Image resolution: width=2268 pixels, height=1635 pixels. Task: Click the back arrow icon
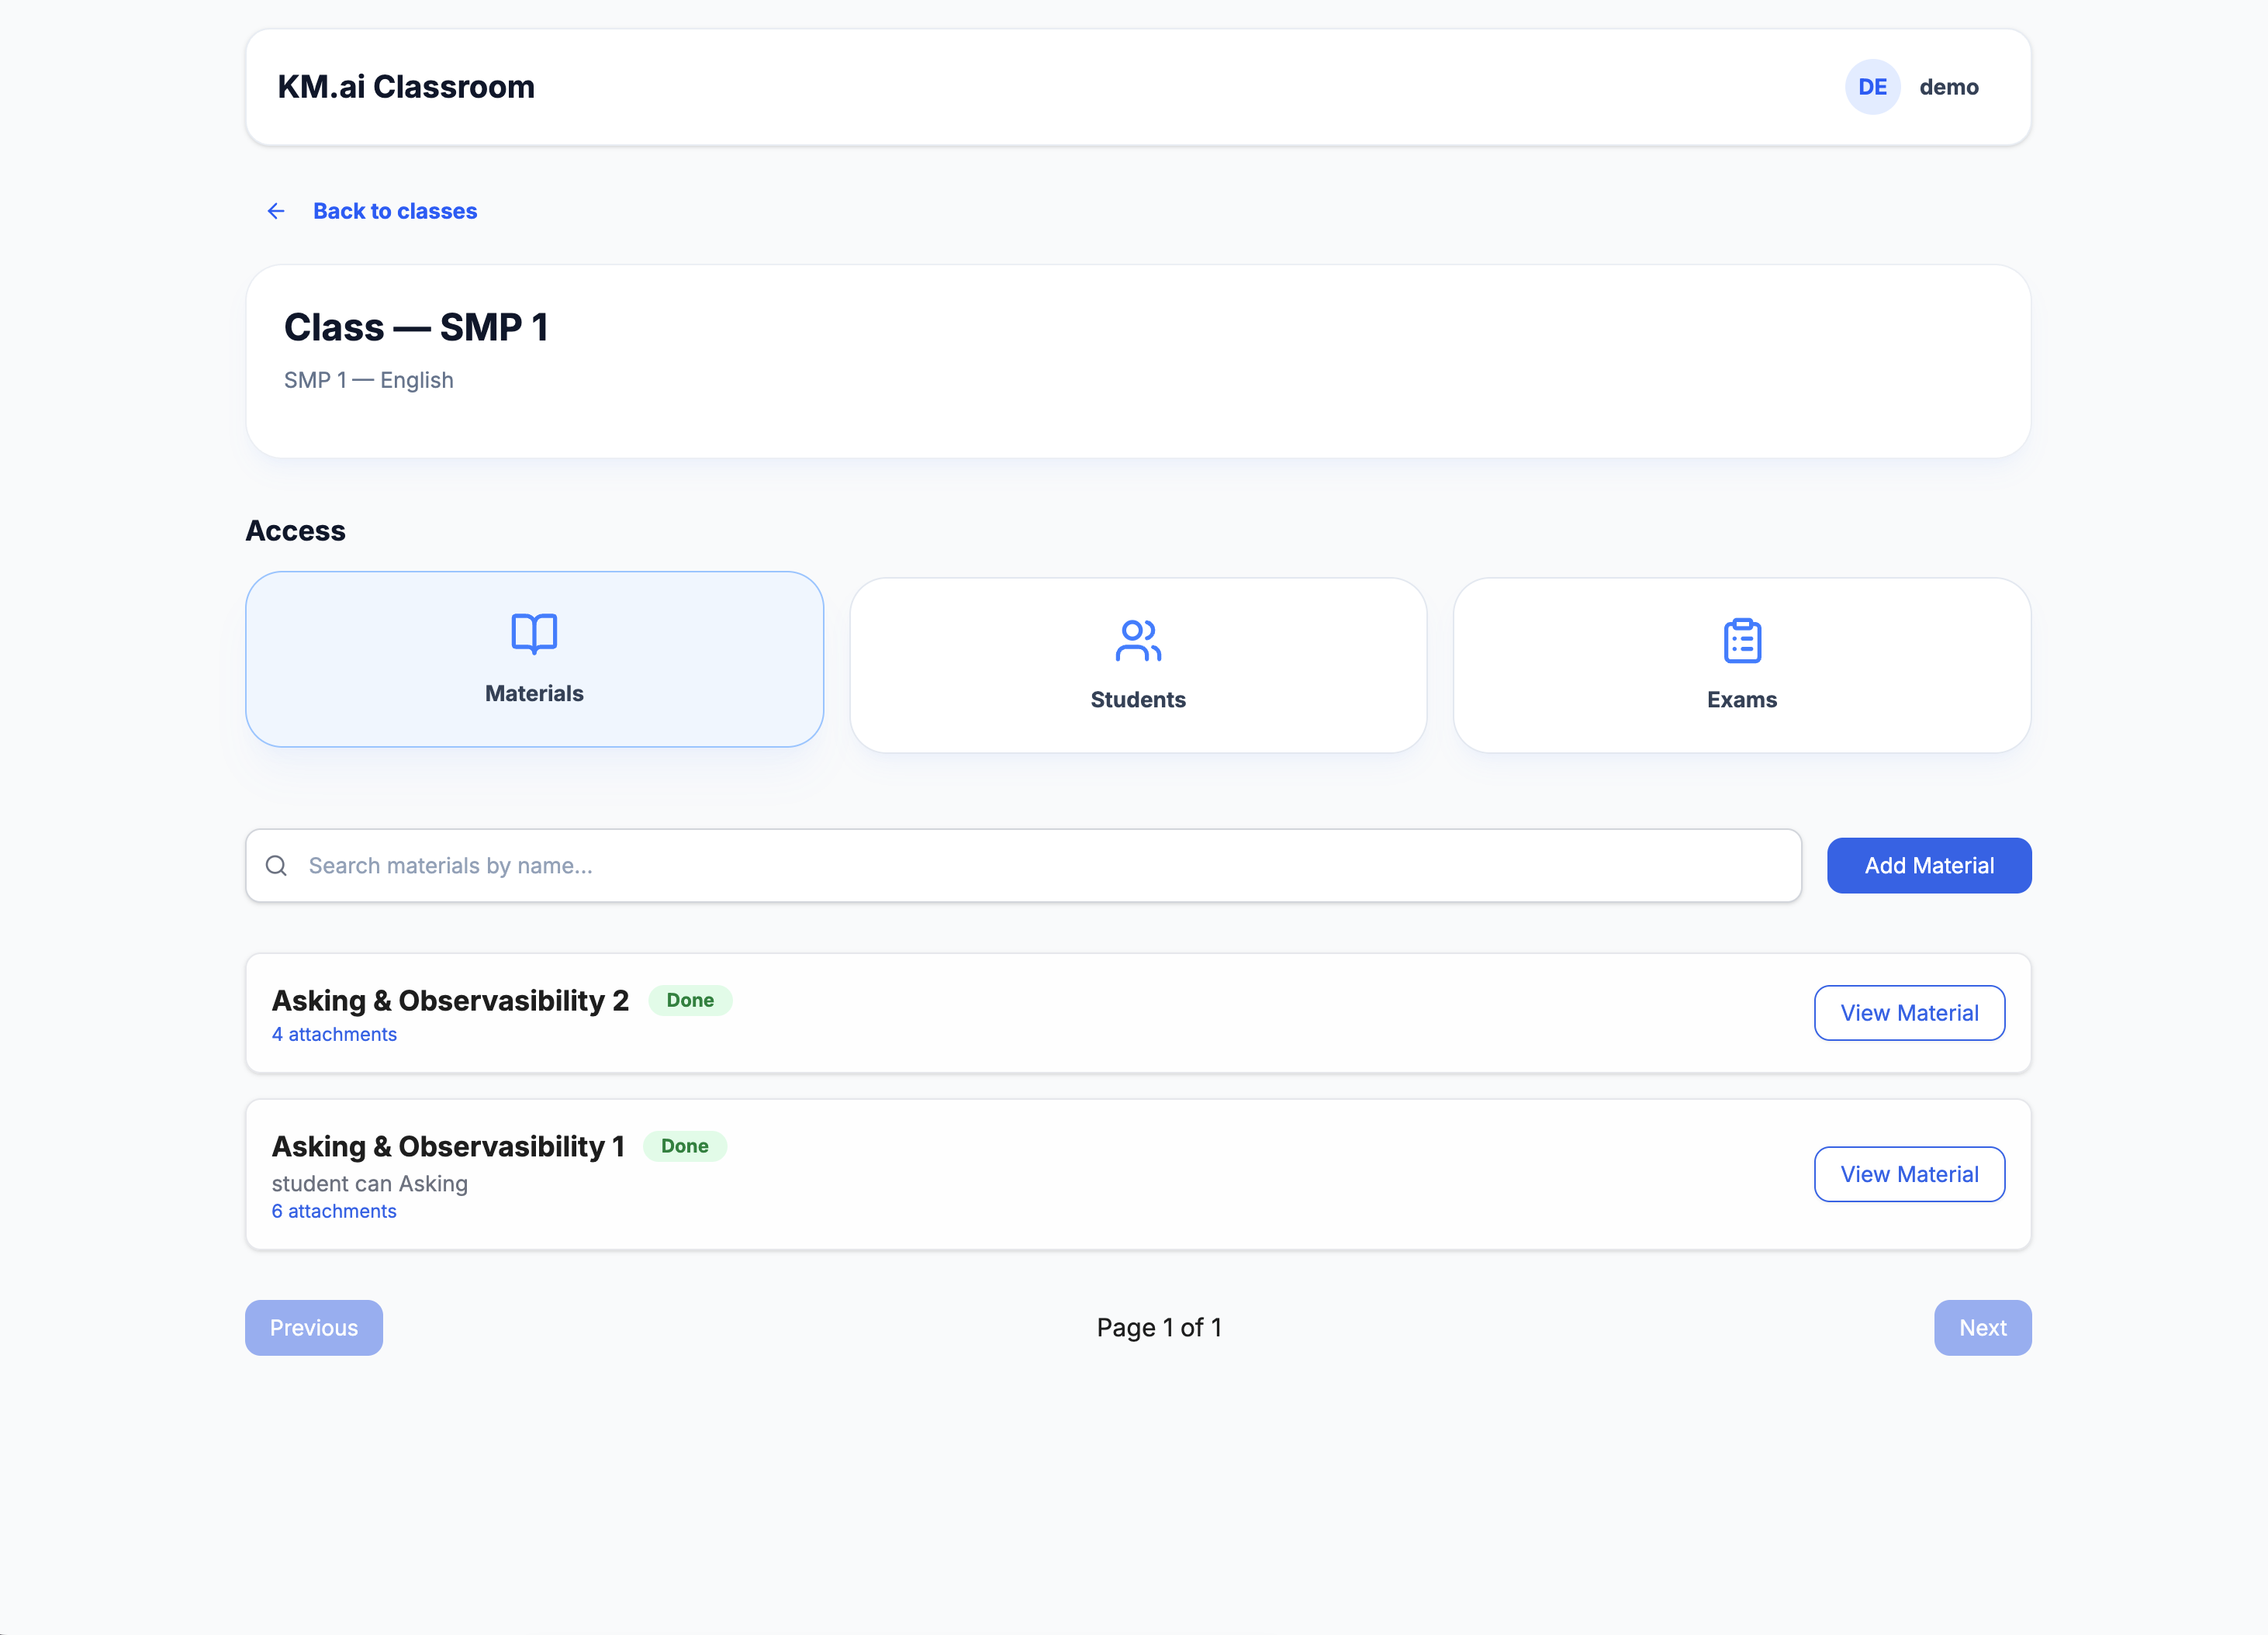276,211
